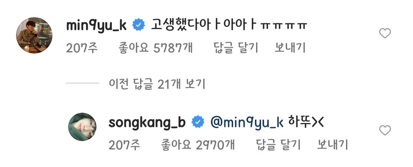The height and width of the screenshot is (167, 413).
Task: View the 좋아요 2970개 likes list
Action: (198, 144)
